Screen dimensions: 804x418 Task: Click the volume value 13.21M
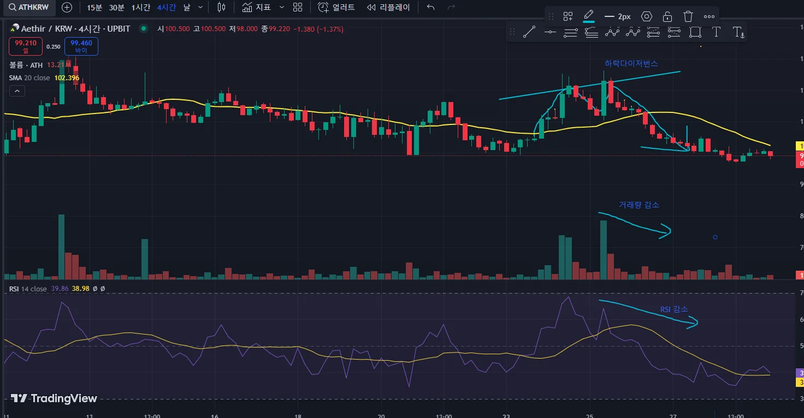point(59,65)
